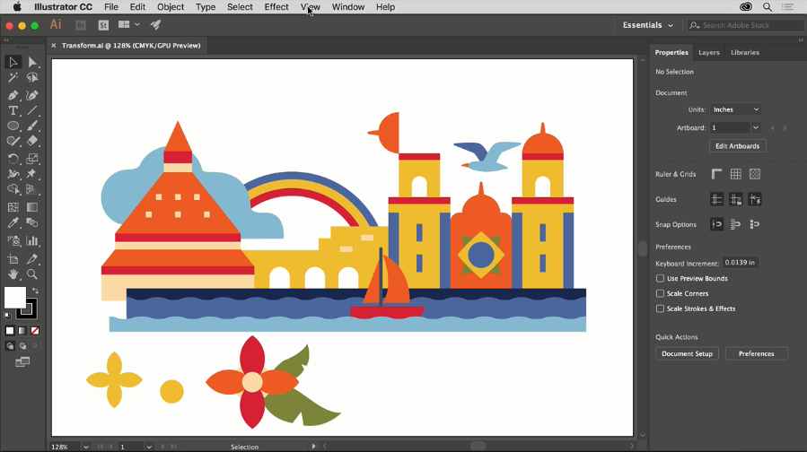Select the Type tool

click(x=13, y=110)
